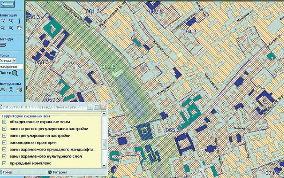Screen dimensions: 284x178
Task: Select the hand pan tool
Action: 19,28
